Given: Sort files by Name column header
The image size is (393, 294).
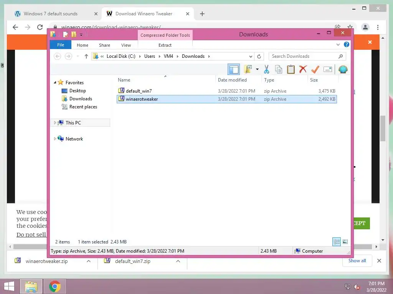Looking at the screenshot, I should tap(166, 80).
